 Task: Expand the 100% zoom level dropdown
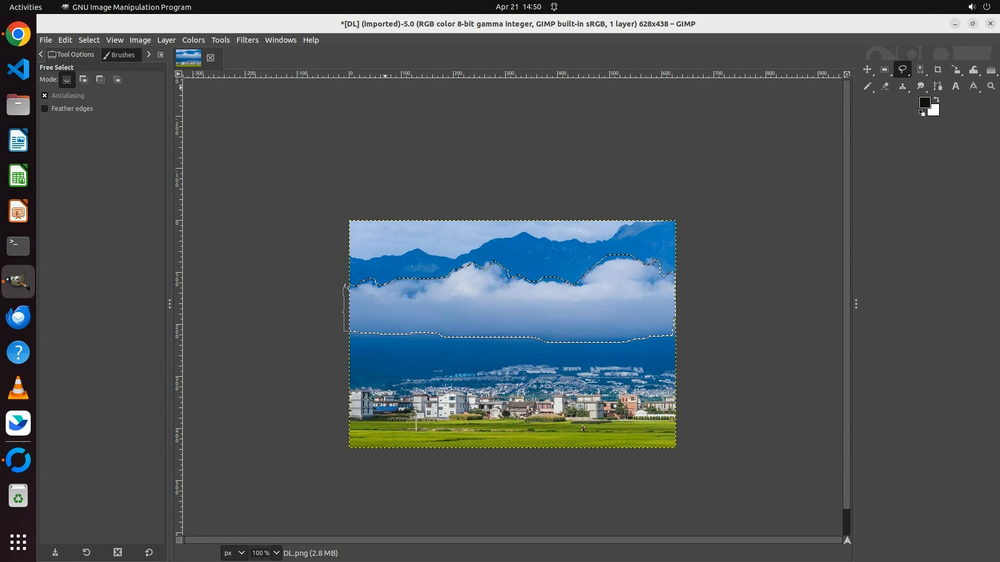pos(277,553)
